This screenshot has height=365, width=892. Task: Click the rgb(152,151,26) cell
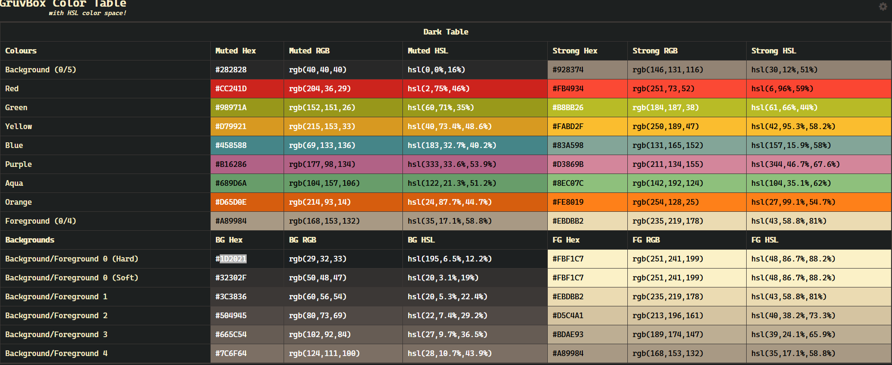(x=343, y=107)
